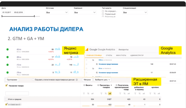Open the ОТЧЕТЫ tab
This screenshot has width=186, height=108.
pyautogui.click(x=109, y=55)
